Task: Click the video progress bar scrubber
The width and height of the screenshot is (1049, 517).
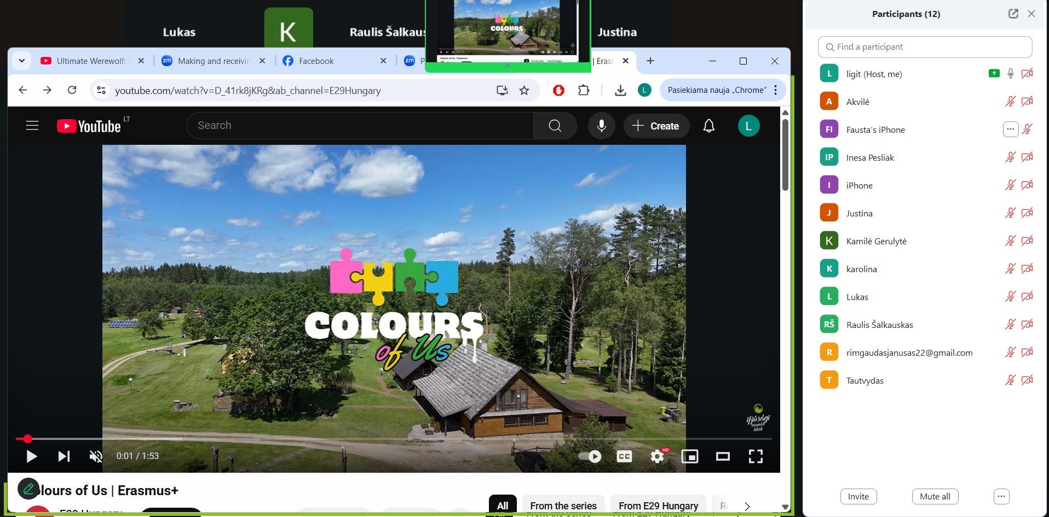Action: pos(27,439)
